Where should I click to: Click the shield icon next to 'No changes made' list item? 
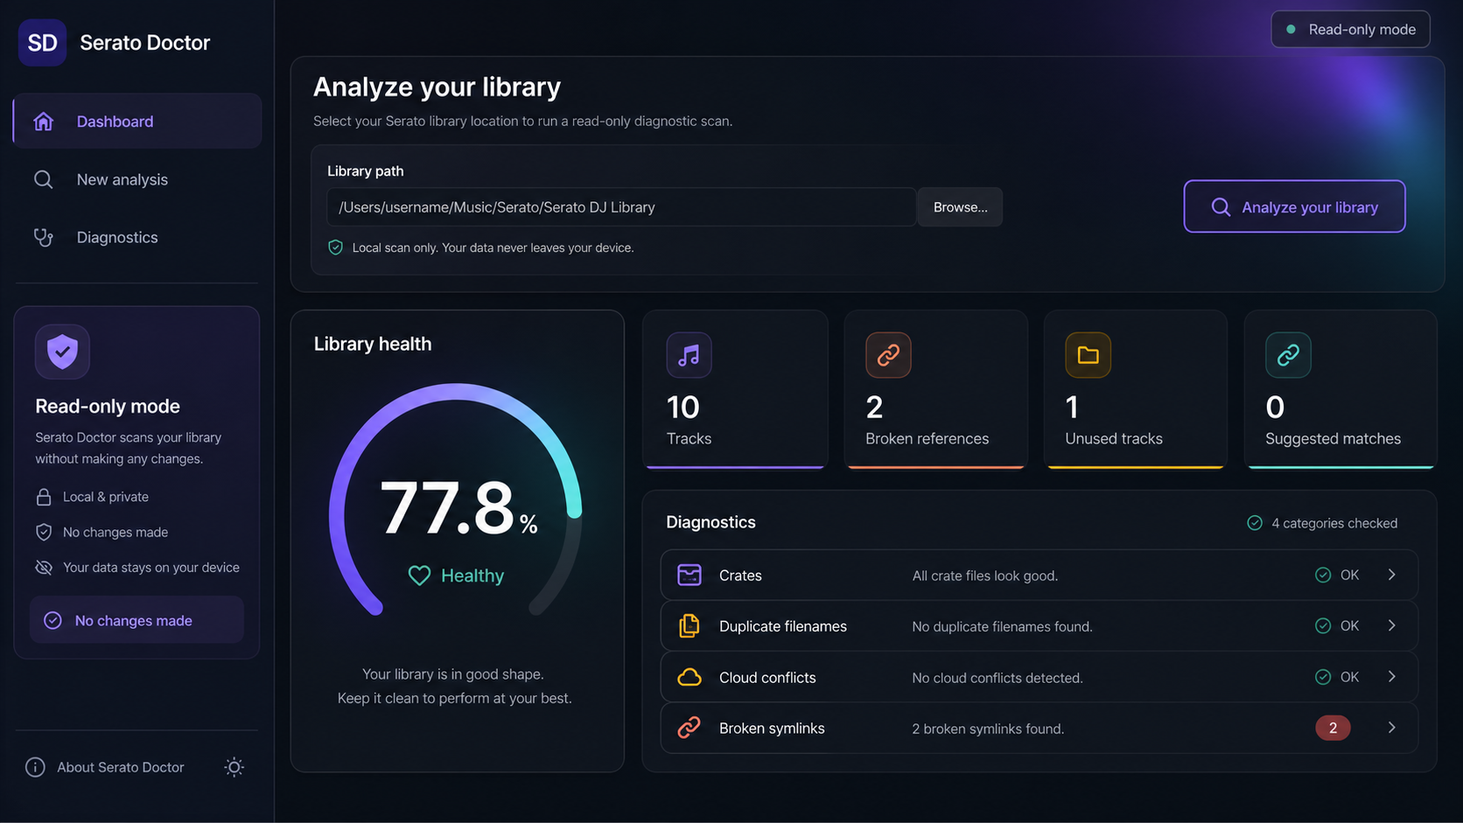tap(44, 532)
